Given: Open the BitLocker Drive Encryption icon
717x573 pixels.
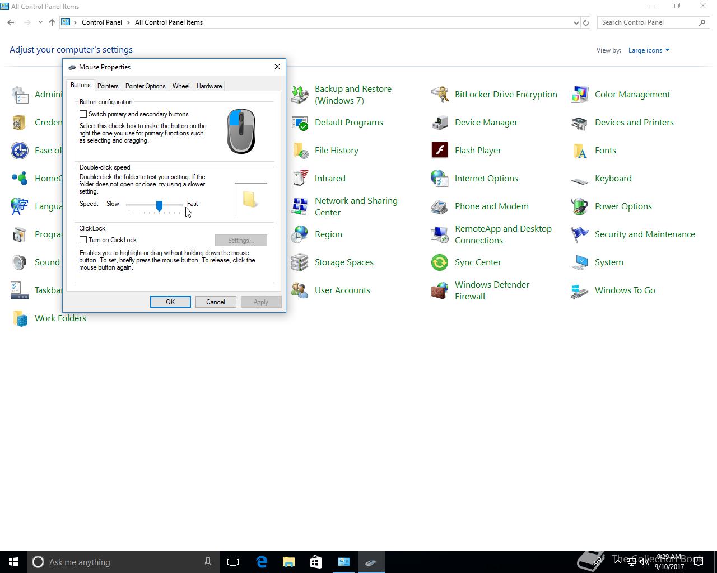Looking at the screenshot, I should [x=440, y=95].
